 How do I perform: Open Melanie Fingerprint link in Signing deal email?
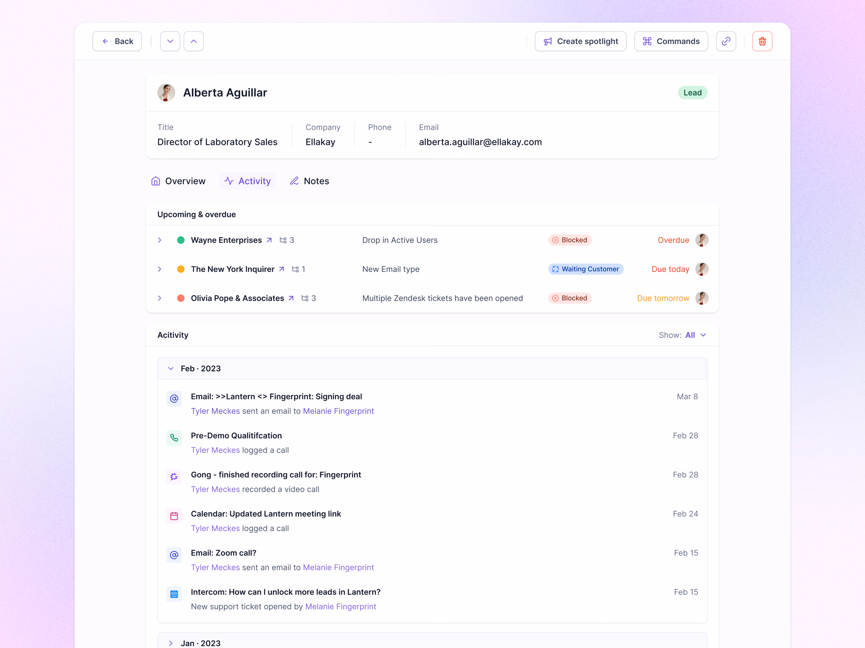[339, 411]
